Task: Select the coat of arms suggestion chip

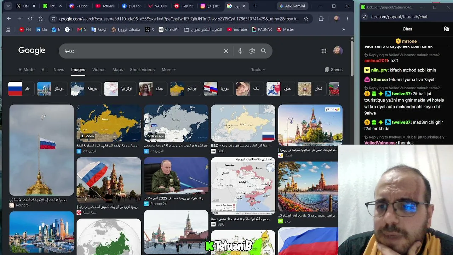Action: pos(312,89)
